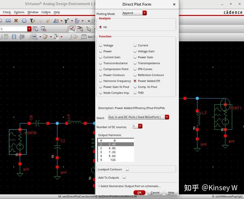Open the Window menu
Screen dimensions: 244x199
(33, 12)
